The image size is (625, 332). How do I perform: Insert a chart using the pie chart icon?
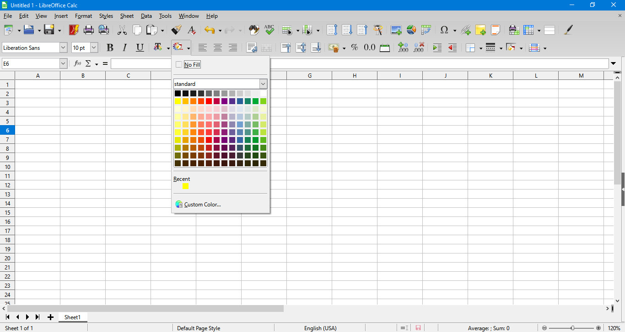pyautogui.click(x=411, y=30)
